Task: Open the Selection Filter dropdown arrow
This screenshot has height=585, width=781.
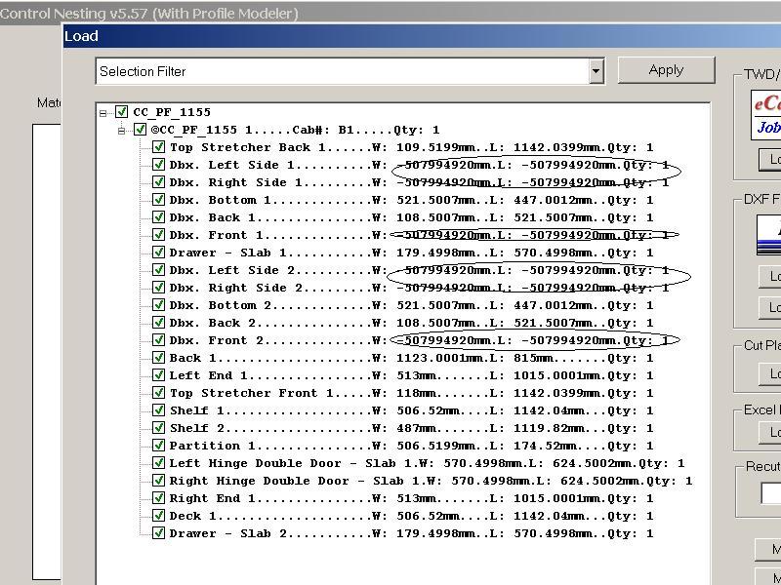Action: (x=596, y=71)
